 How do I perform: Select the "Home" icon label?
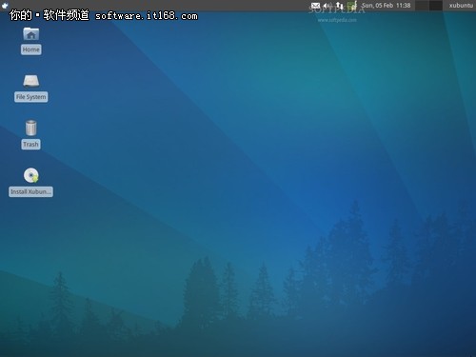[x=31, y=50]
